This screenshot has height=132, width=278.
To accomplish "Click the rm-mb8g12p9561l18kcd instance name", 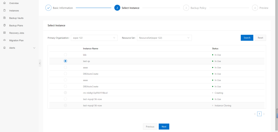I will click(x=95, y=93).
